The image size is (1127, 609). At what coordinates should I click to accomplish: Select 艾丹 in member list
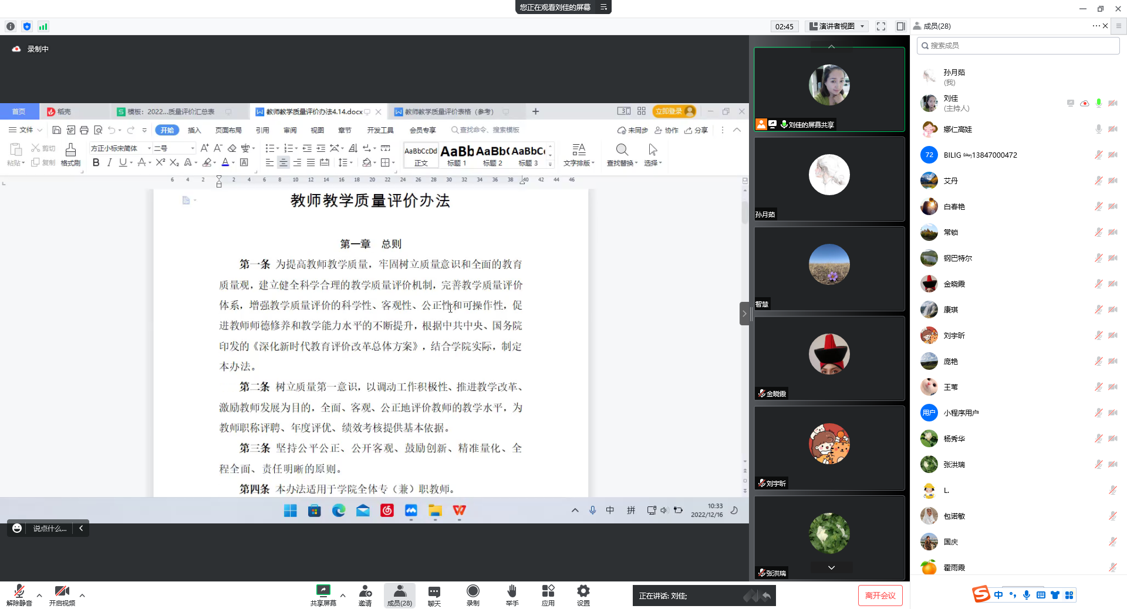coord(1018,181)
